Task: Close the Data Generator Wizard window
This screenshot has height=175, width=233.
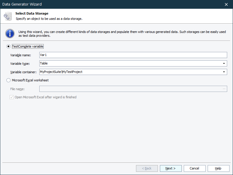Action: point(226,4)
